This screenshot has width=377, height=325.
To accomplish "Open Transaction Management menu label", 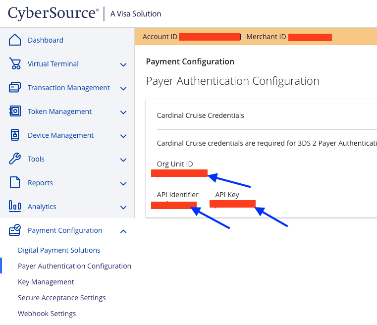I will point(69,88).
